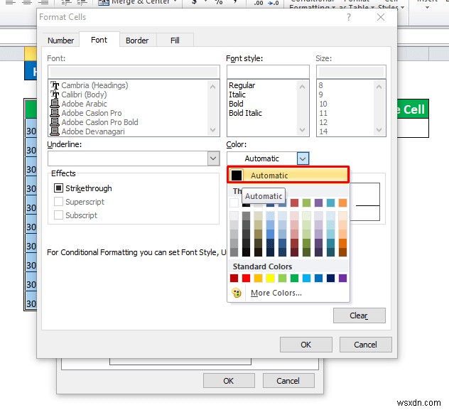Pick blue standard color
Screen dimensions: 449x410
click(318, 278)
